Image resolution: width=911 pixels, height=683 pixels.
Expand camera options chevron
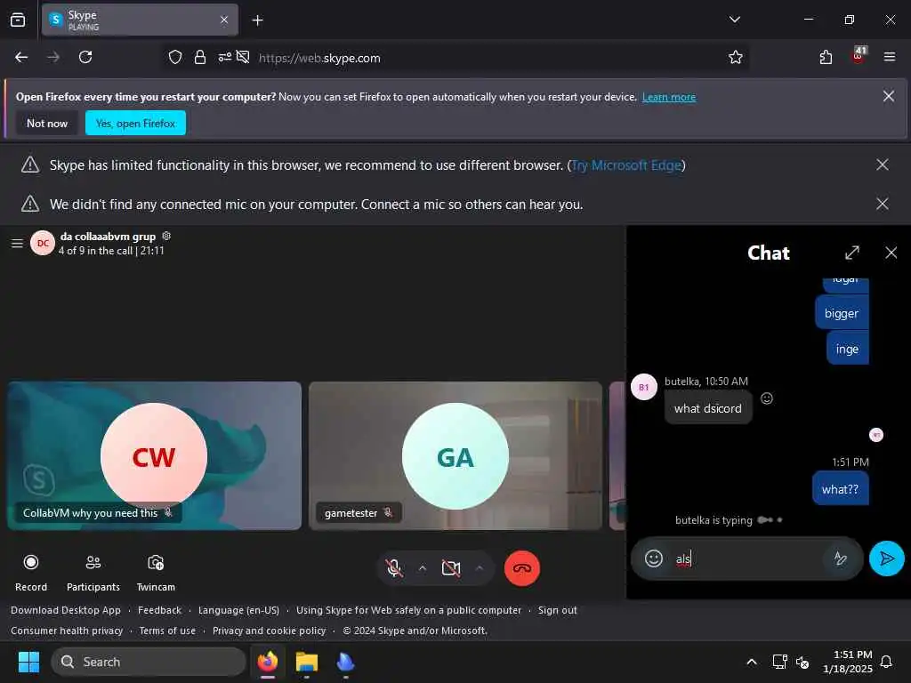click(480, 568)
